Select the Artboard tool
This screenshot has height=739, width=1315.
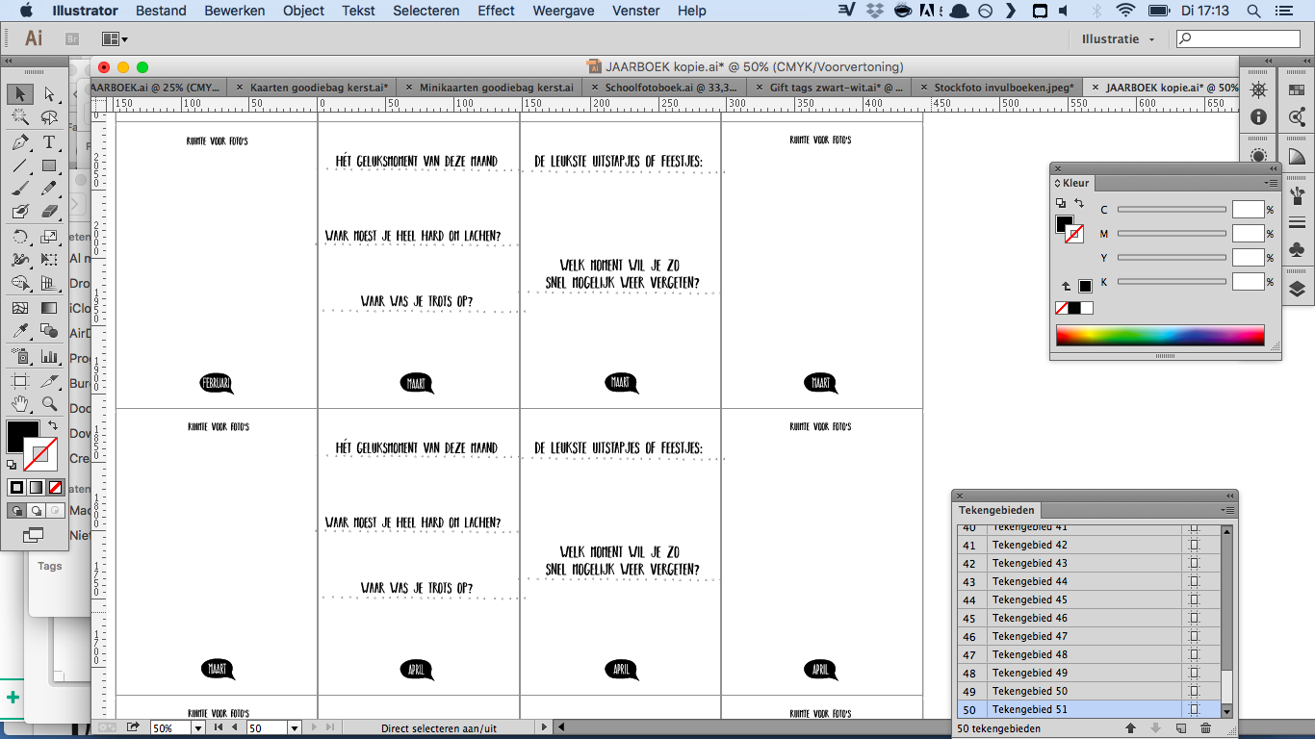coord(20,381)
